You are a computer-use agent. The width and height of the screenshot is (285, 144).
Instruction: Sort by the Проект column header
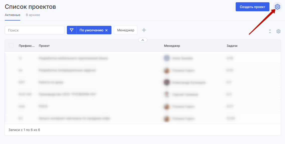pos(44,46)
